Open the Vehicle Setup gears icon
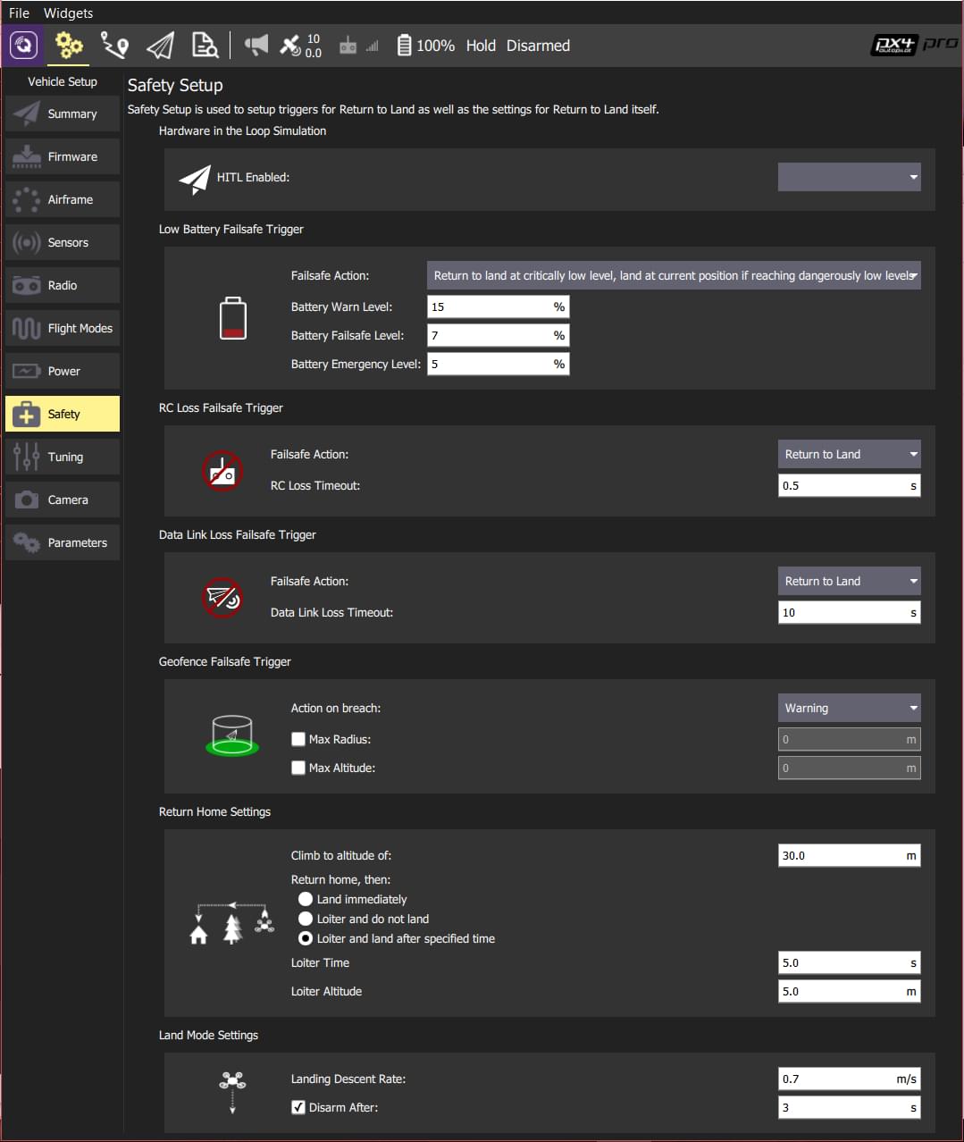The image size is (964, 1142). pos(69,45)
